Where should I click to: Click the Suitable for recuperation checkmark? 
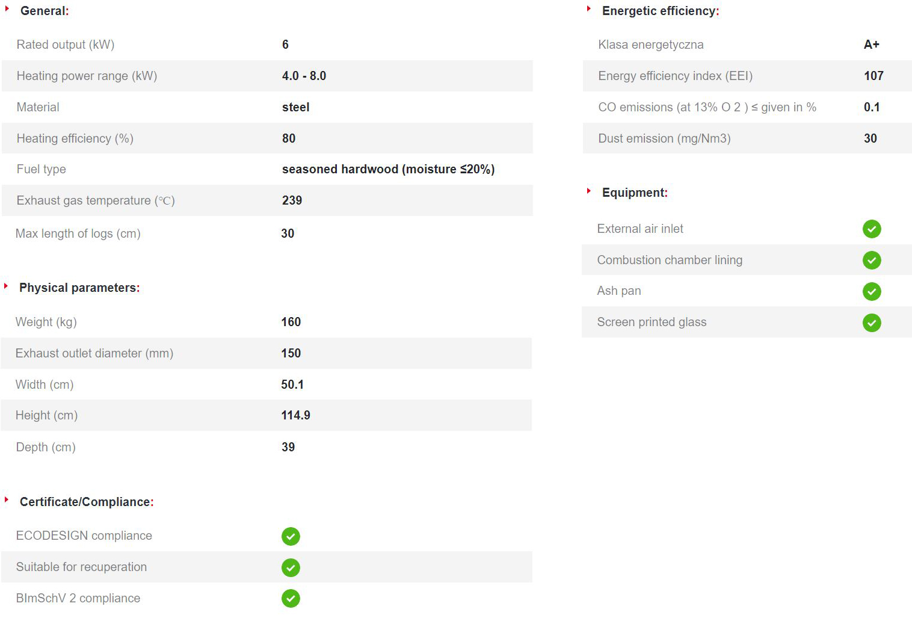pos(291,567)
